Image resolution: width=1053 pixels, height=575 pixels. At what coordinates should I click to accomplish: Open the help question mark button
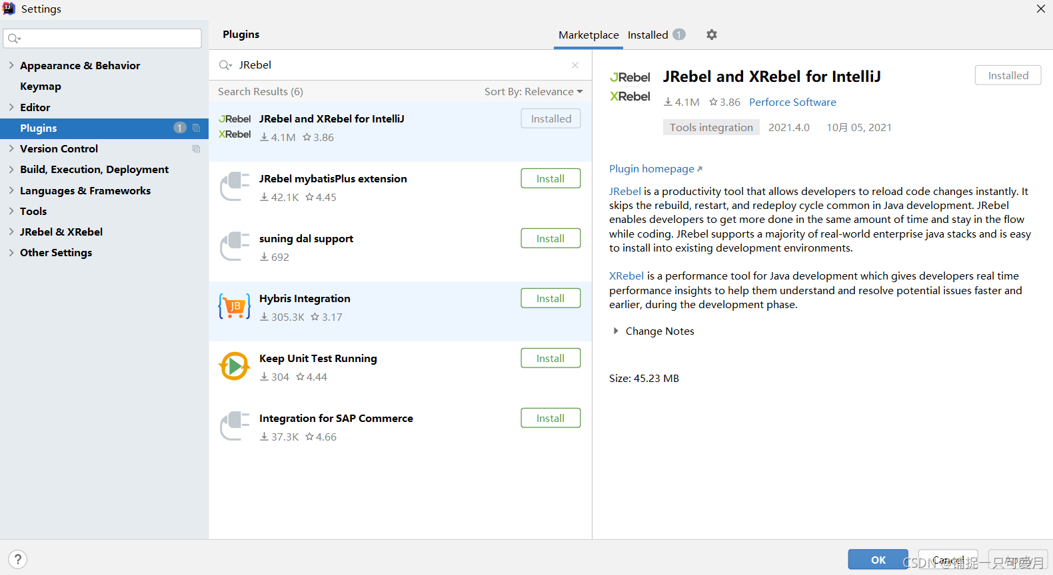click(18, 560)
